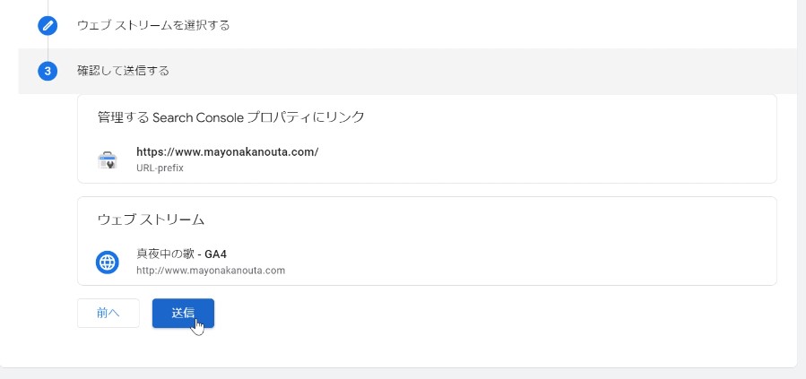
Task: Submit the link with the 送信 button
Action: tap(183, 313)
